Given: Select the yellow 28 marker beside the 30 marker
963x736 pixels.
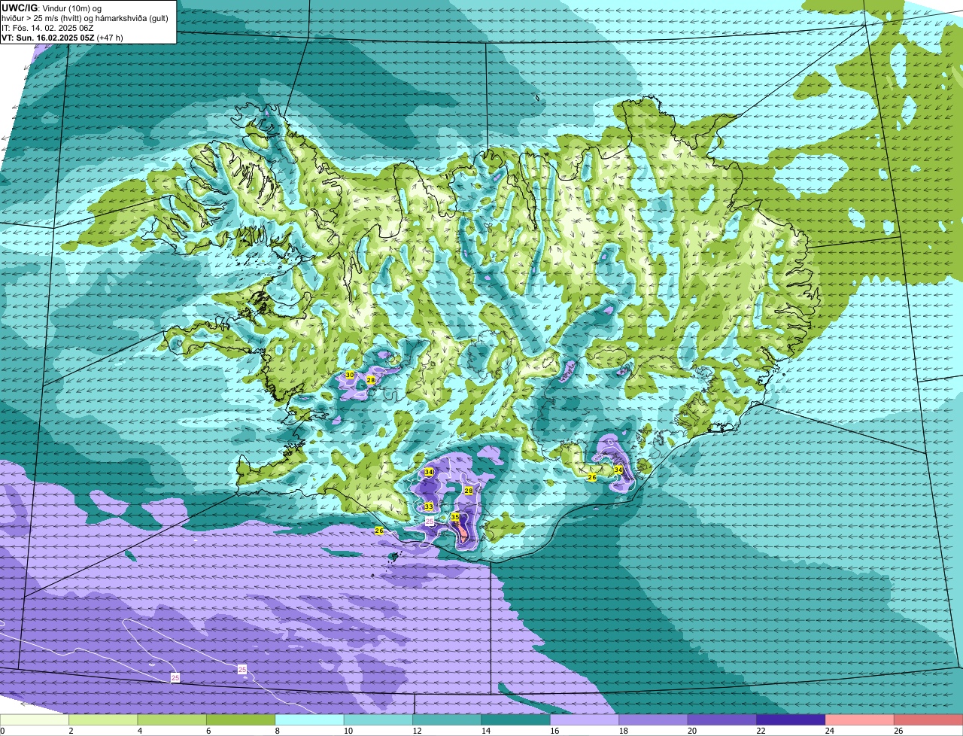Looking at the screenshot, I should click(x=371, y=380).
